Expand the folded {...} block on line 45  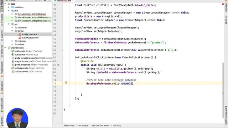click(171, 50)
